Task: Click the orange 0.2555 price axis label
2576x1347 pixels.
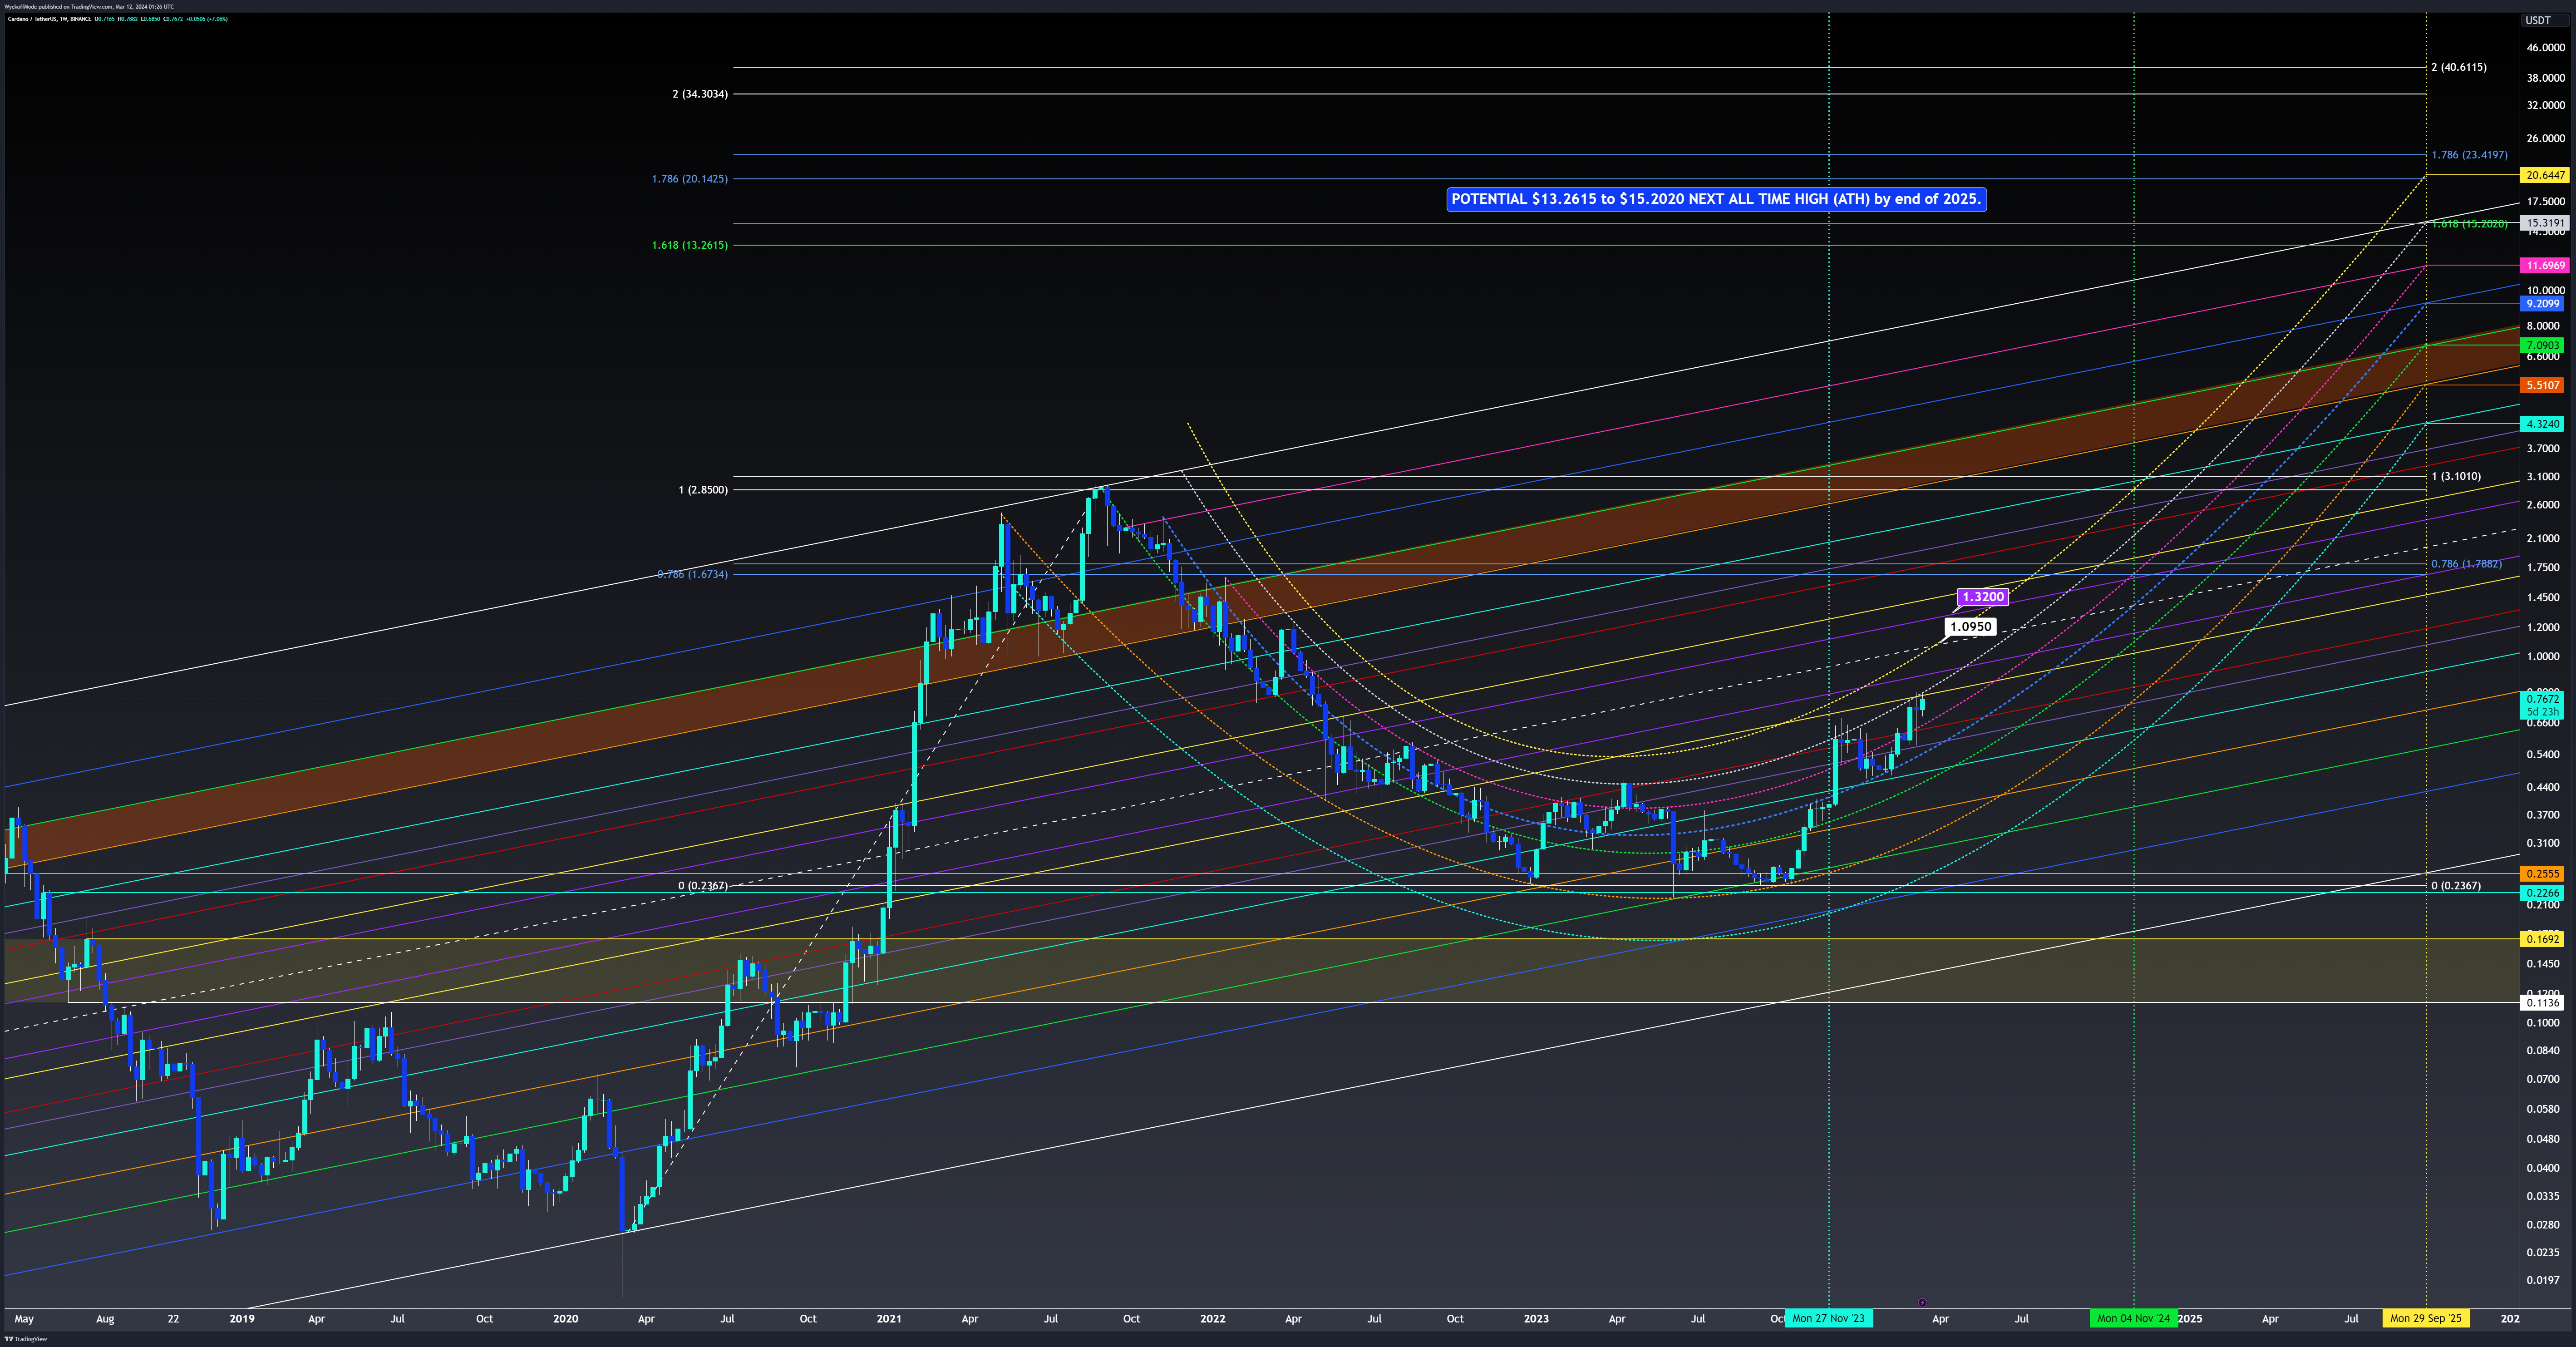Action: pyautogui.click(x=2542, y=874)
